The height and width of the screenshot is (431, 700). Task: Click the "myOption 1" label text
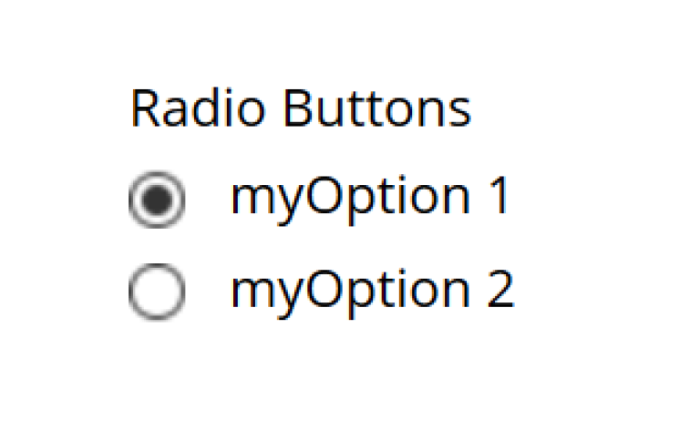point(369,198)
